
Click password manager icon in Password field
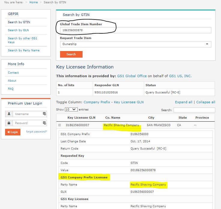44,123
